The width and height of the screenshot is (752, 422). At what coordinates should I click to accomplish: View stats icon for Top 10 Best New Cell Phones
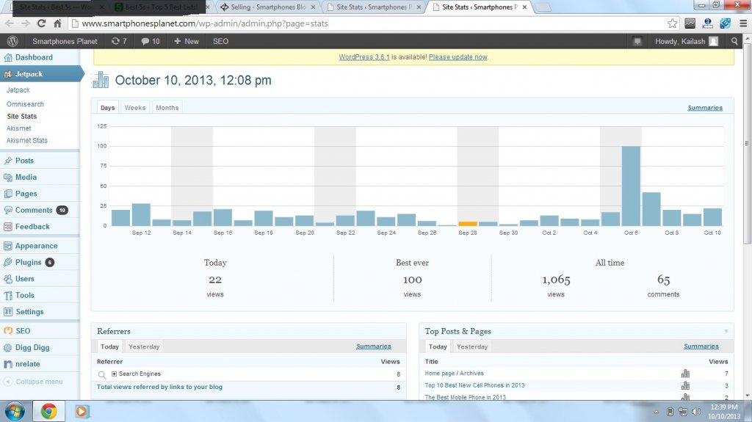point(685,385)
